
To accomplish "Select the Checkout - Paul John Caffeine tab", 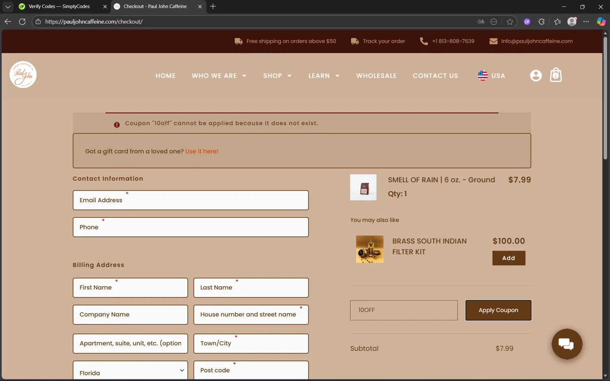I will 155,6.
